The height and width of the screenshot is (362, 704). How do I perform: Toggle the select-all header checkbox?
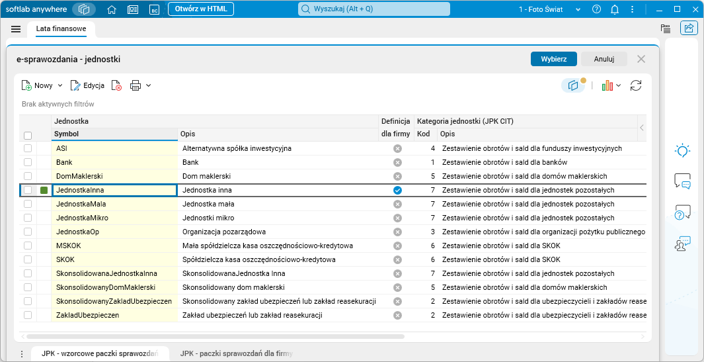pyautogui.click(x=28, y=135)
